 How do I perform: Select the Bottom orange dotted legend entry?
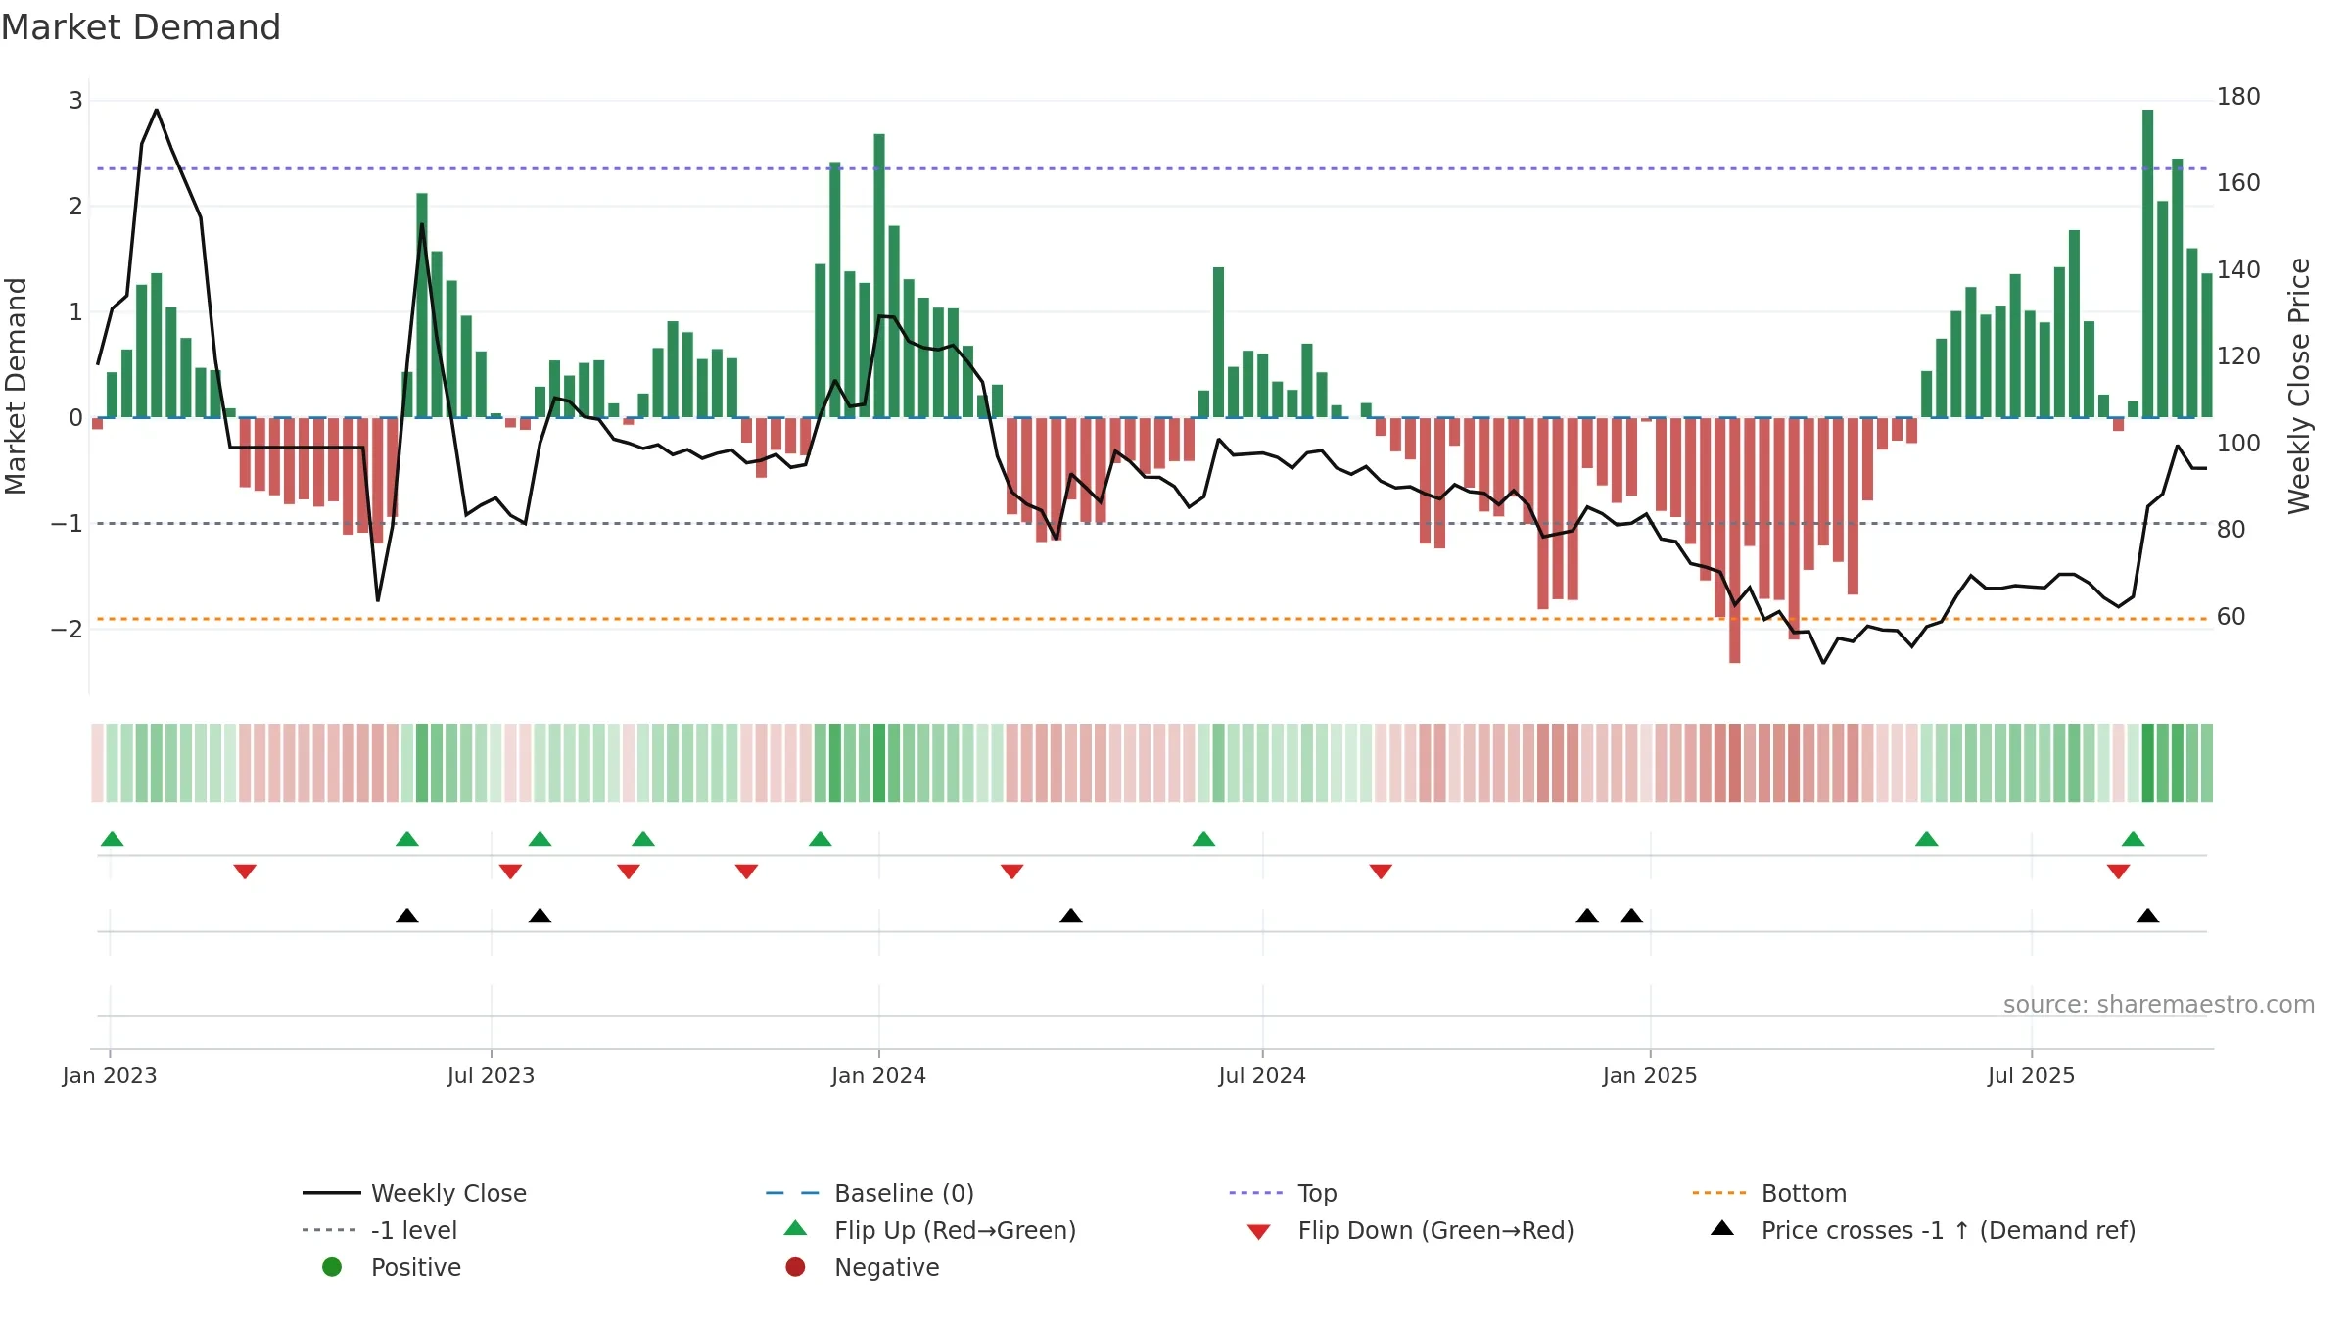point(1769,1193)
